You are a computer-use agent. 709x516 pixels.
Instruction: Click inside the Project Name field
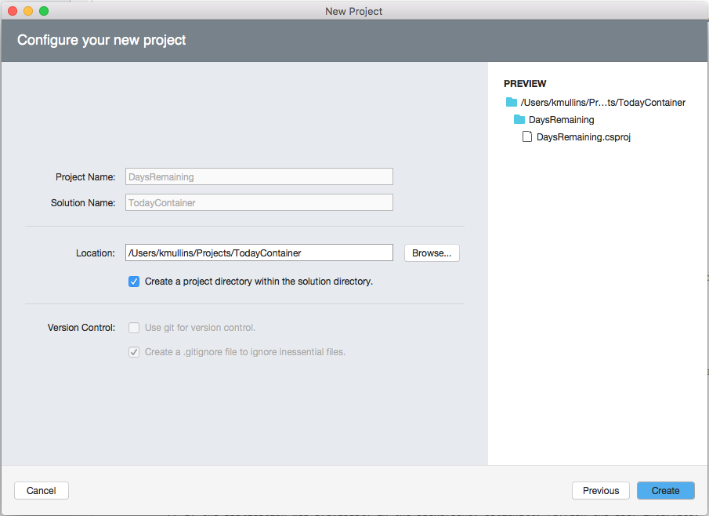(259, 176)
